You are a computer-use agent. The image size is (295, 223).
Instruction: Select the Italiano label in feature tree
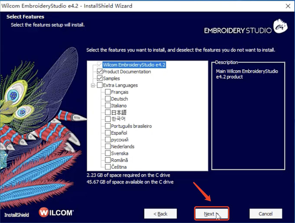[119, 106]
